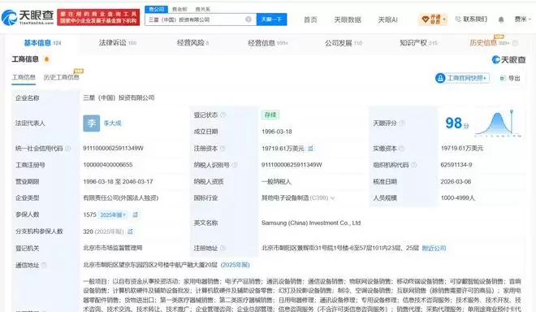Click the phone icon by 联系我们
This screenshot has height=312, width=536.
tap(458, 19)
